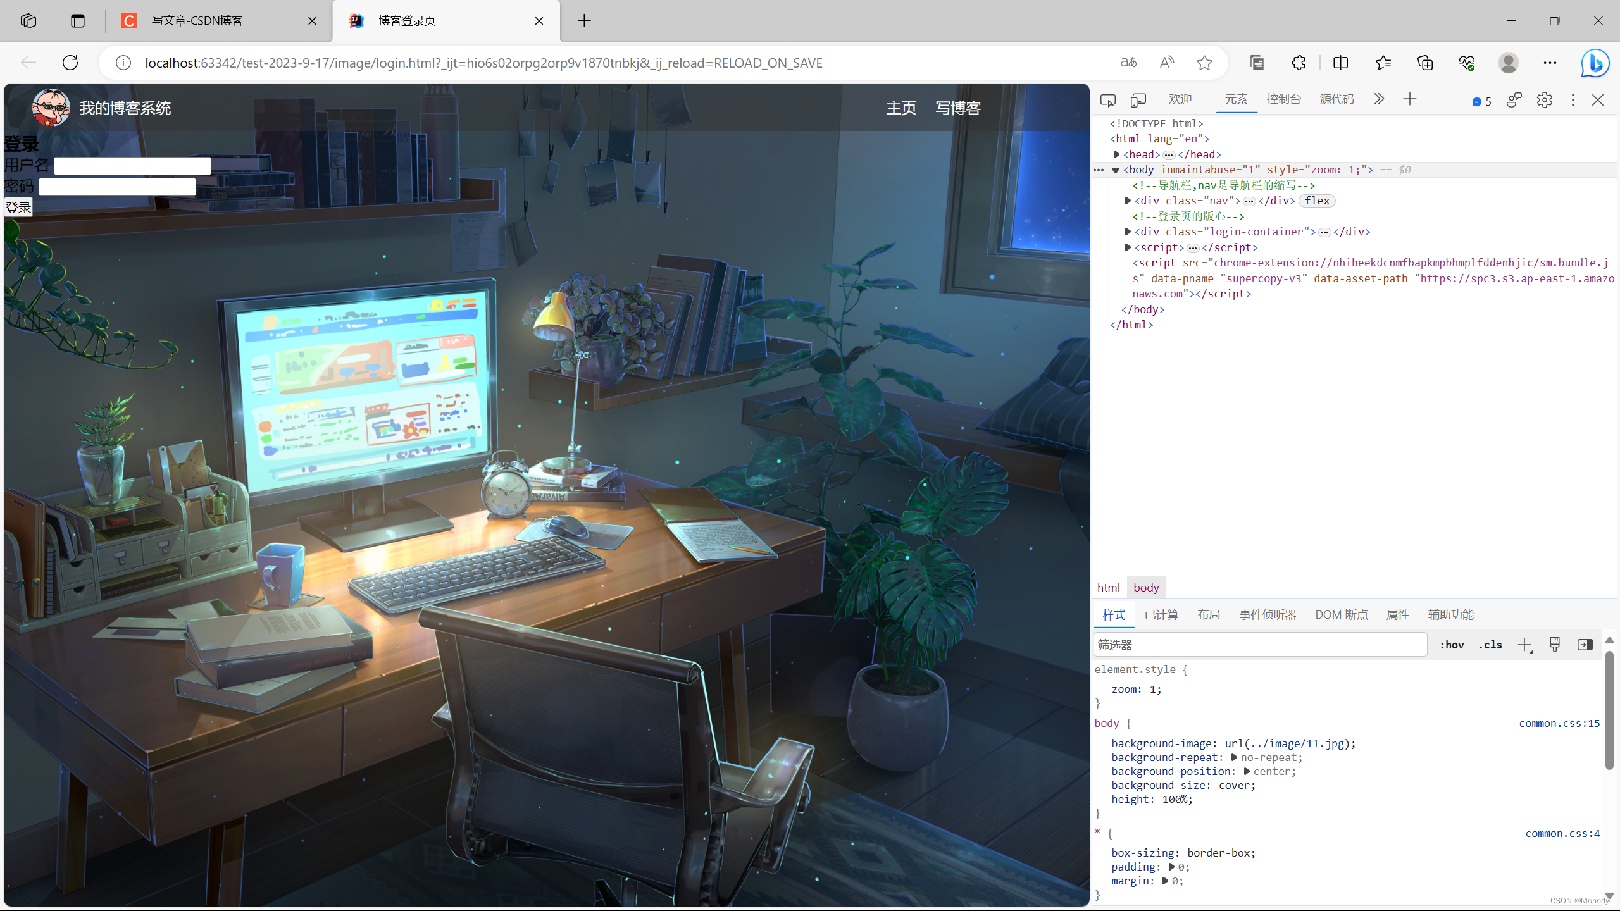1620x911 pixels.
Task: Toggle device emulation icon in DevTools
Action: (1138, 100)
